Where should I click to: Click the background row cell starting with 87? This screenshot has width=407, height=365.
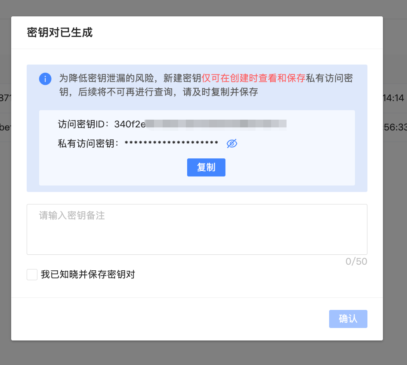[x=5, y=98]
